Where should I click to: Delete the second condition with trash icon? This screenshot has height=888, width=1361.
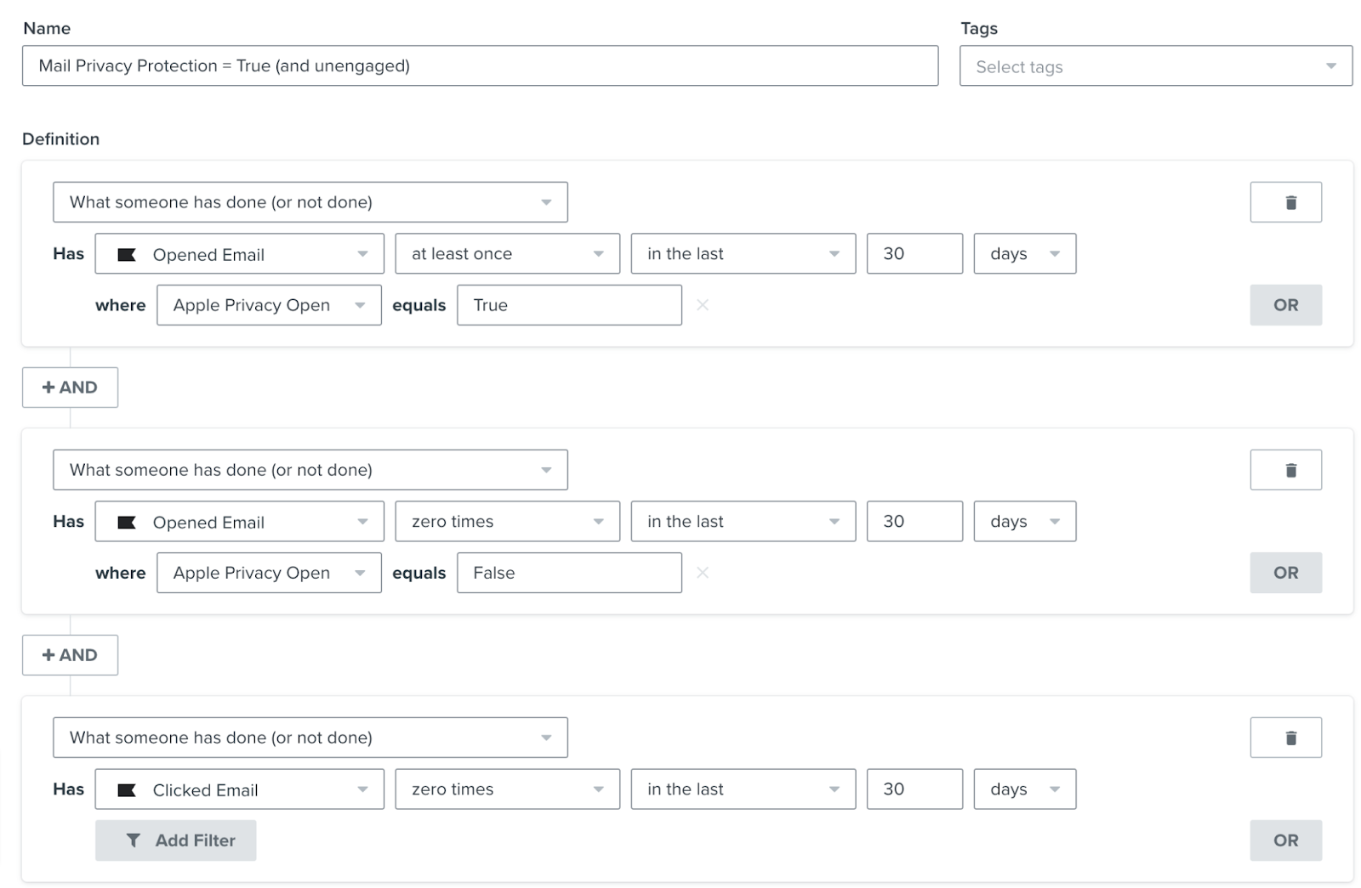pyautogui.click(x=1285, y=470)
